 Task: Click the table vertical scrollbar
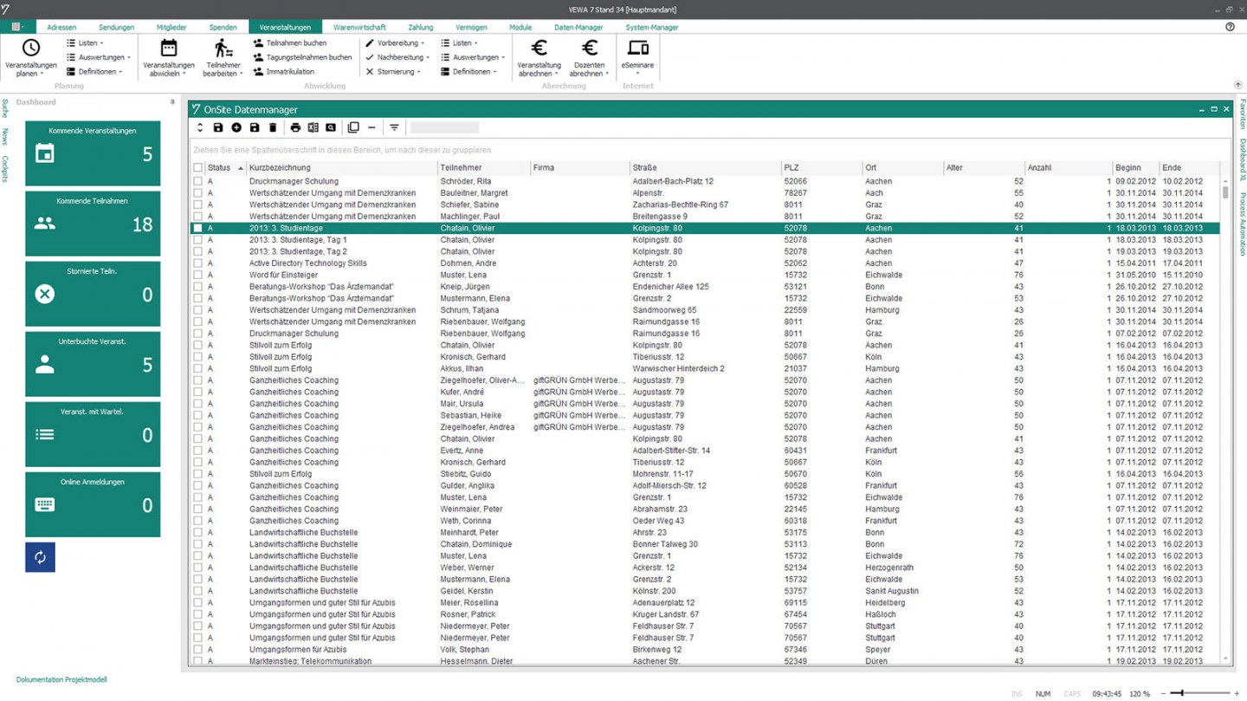pos(1225,420)
